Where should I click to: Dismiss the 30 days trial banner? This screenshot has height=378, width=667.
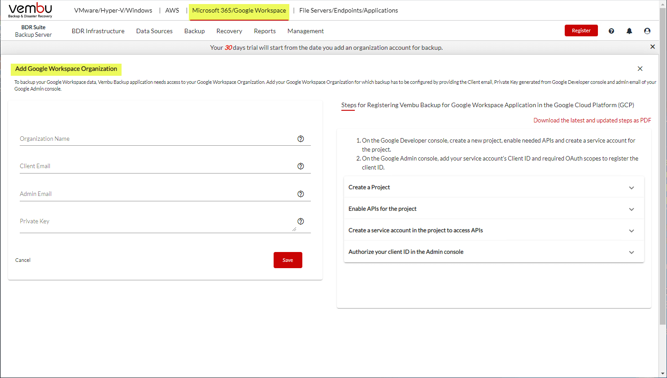(x=652, y=47)
